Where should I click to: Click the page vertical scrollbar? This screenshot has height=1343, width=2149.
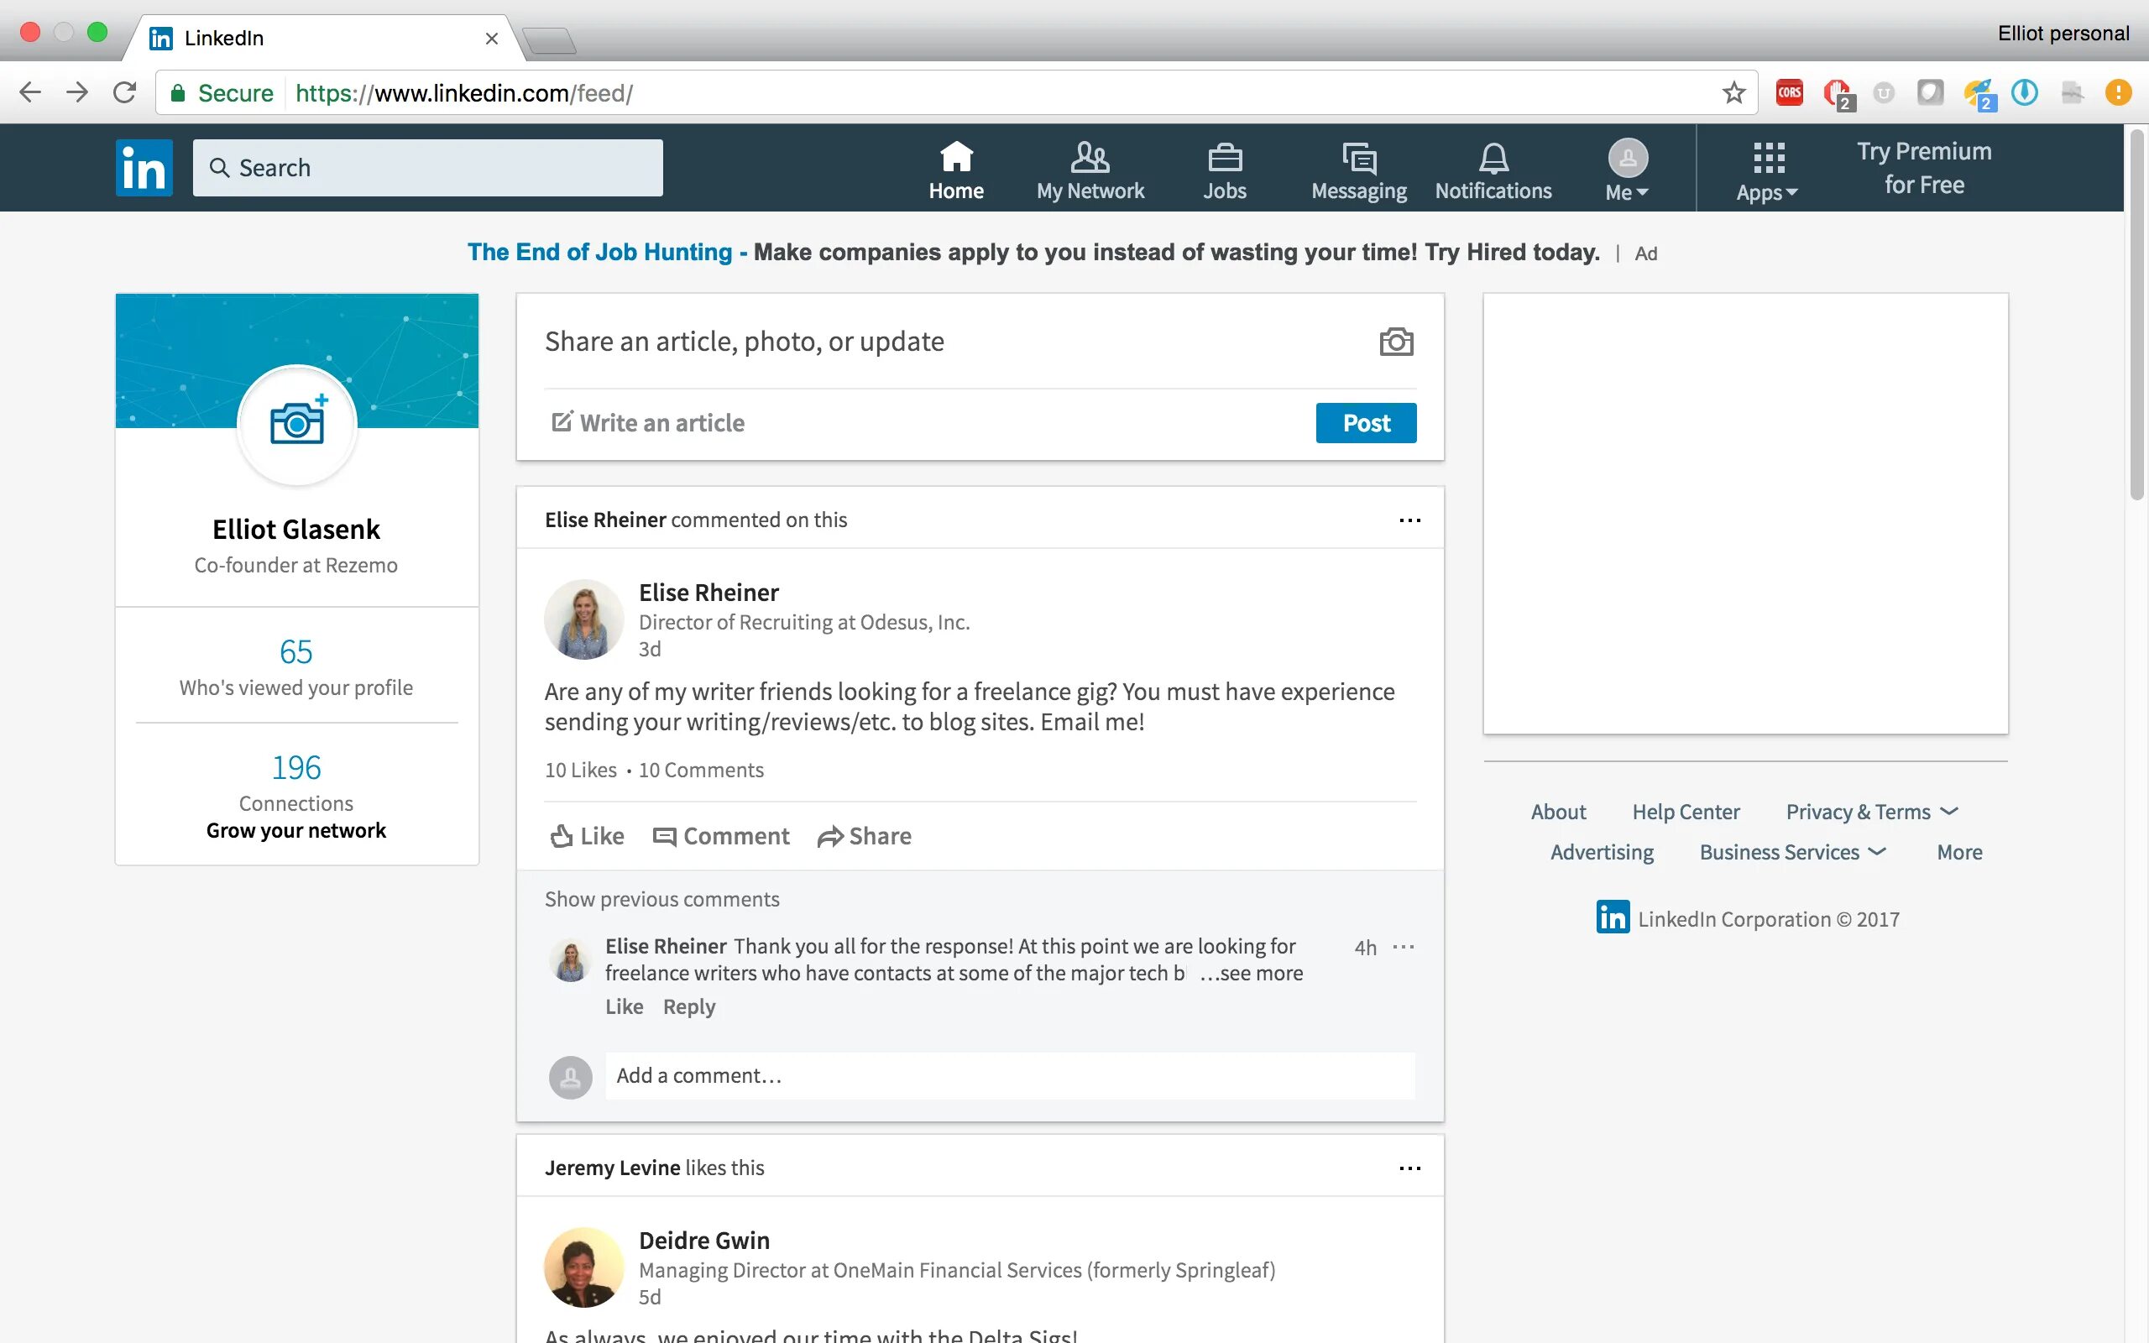click(2136, 316)
